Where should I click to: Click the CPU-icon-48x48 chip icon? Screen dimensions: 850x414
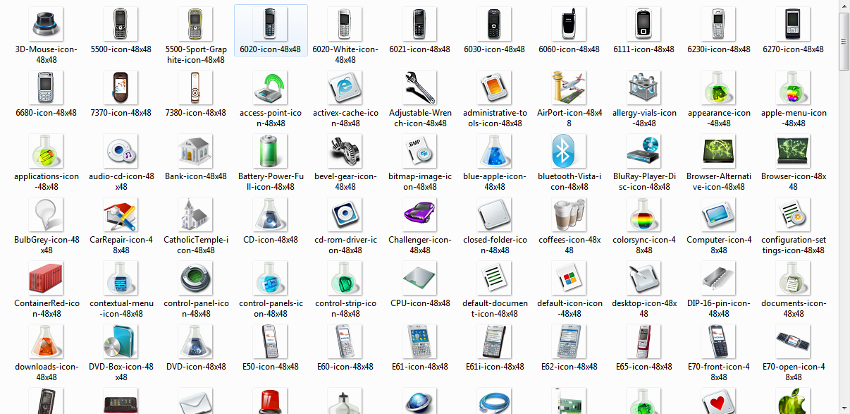(420, 278)
